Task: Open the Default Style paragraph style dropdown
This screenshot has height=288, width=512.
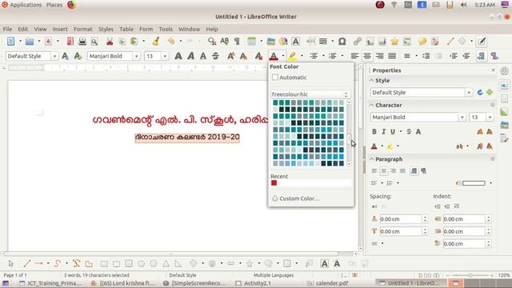Action: click(54, 56)
